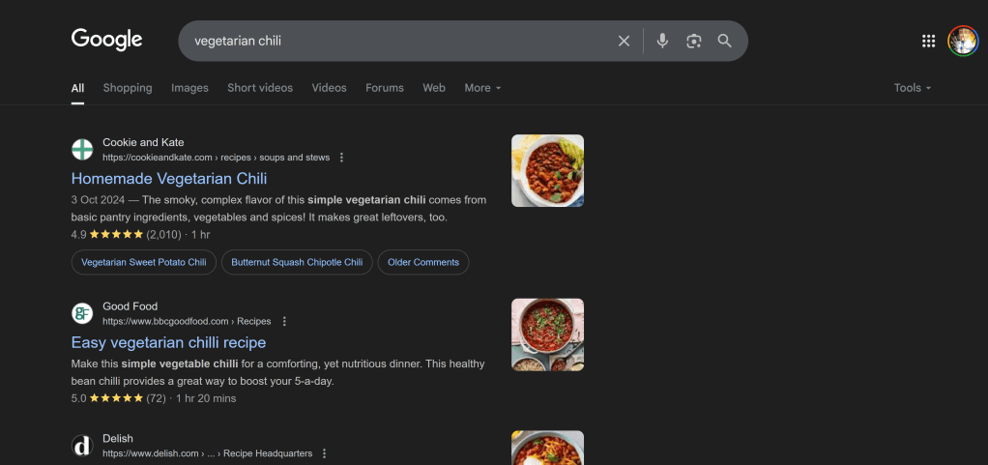Image resolution: width=988 pixels, height=465 pixels.
Task: Expand the More search filters dropdown
Action: [x=482, y=88]
